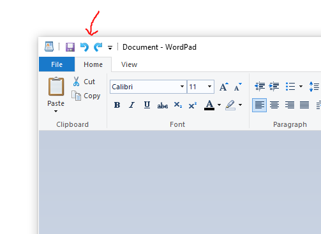
Task: Toggle underline formatting
Action: [x=147, y=105]
